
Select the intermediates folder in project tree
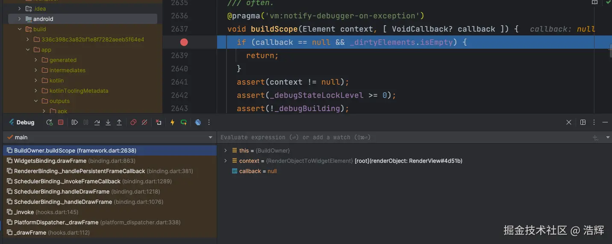pos(82,70)
